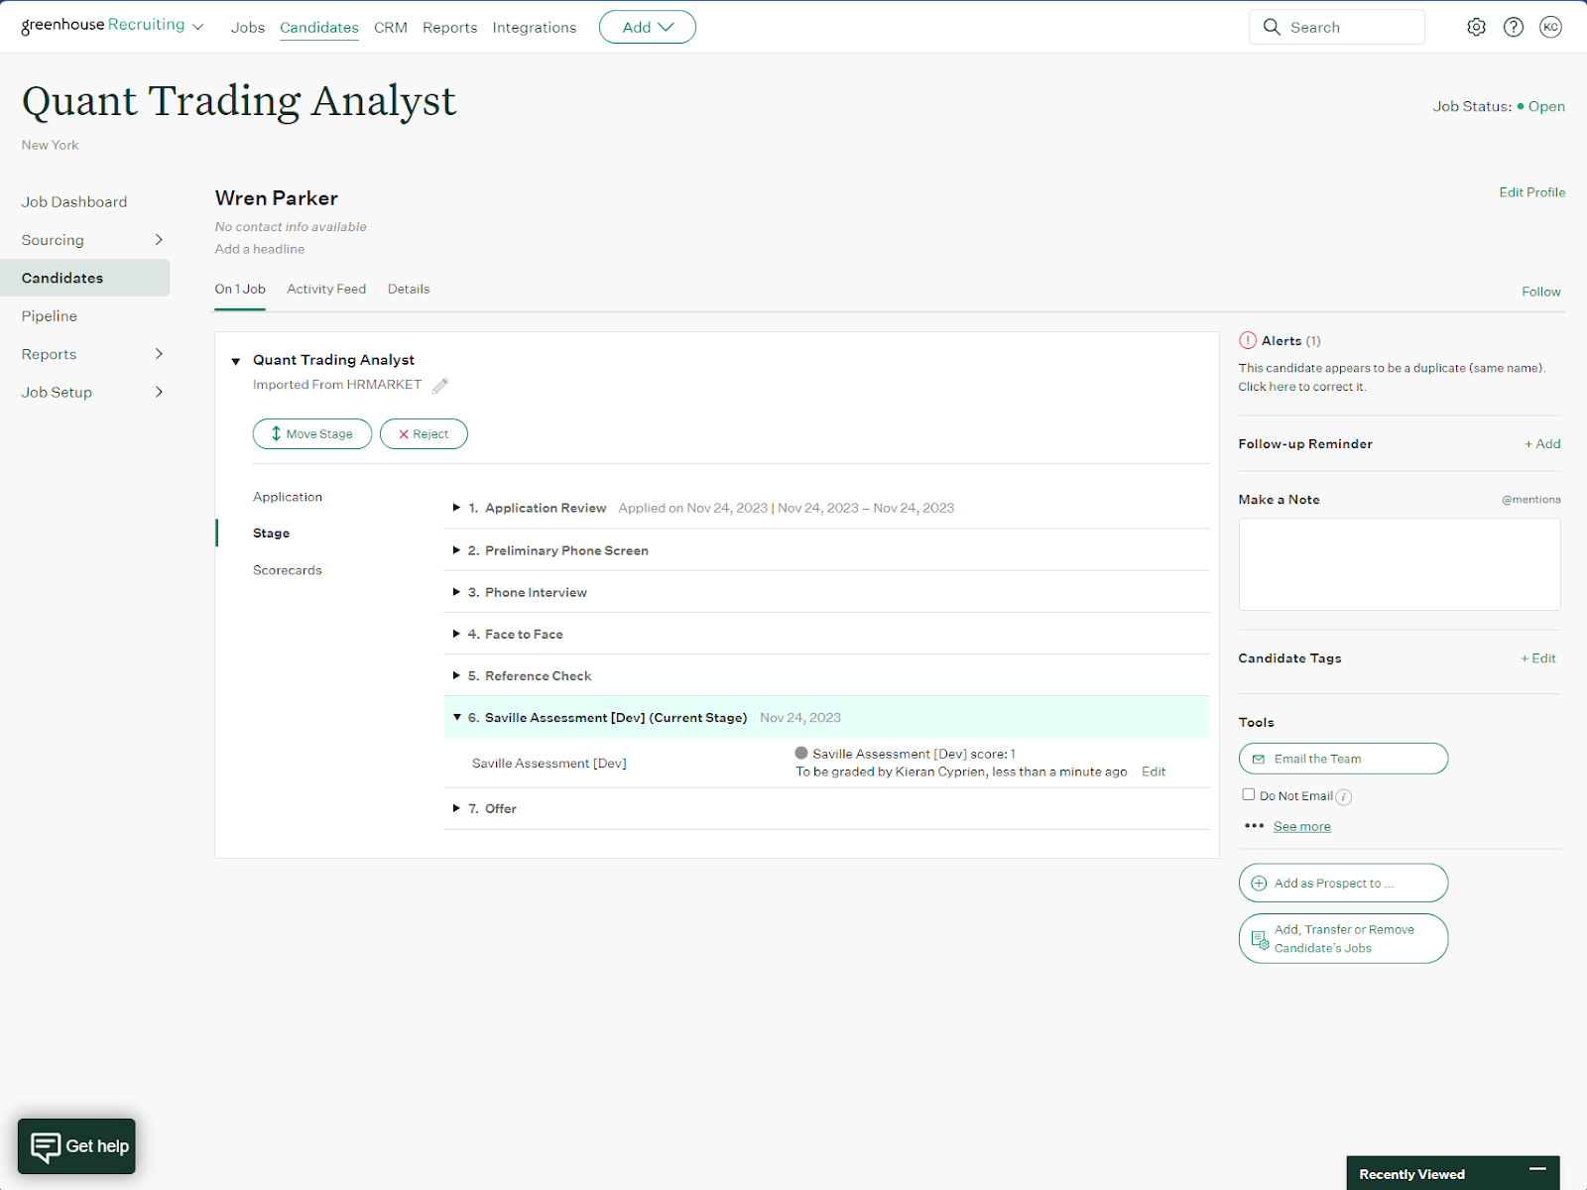
Task: Click Email the Team button
Action: (x=1343, y=759)
